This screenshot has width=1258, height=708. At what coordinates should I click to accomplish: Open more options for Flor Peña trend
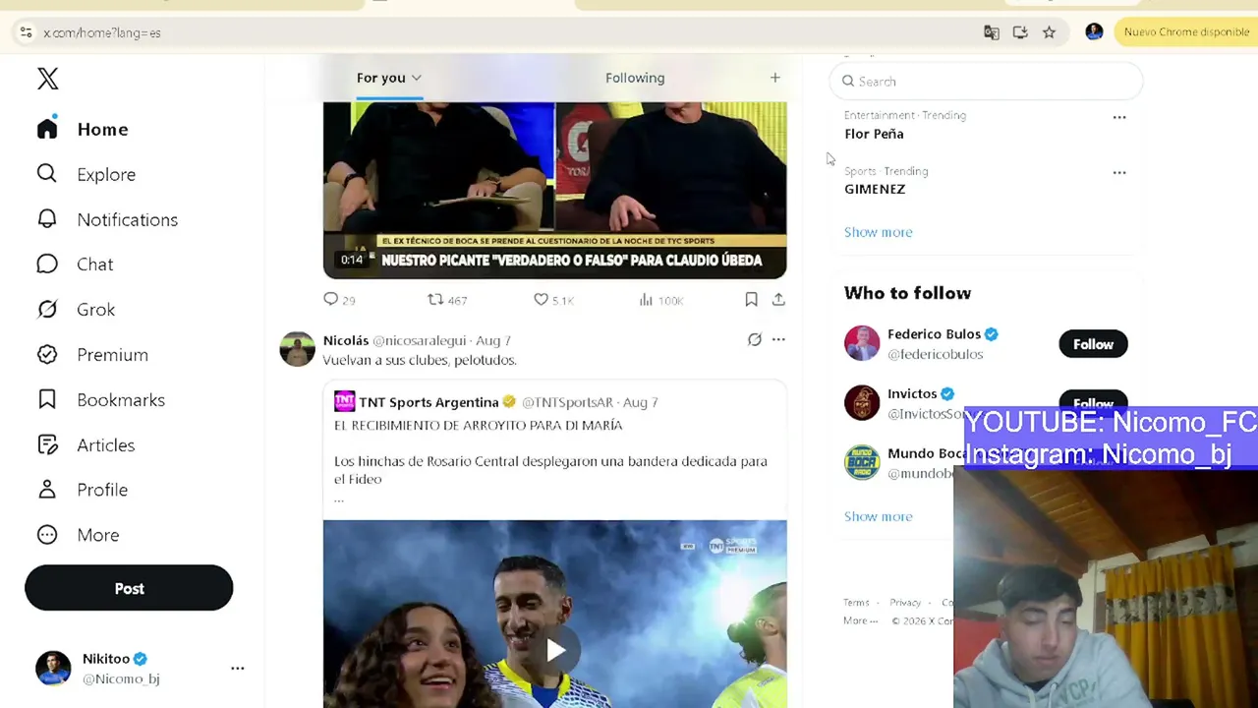(x=1118, y=117)
